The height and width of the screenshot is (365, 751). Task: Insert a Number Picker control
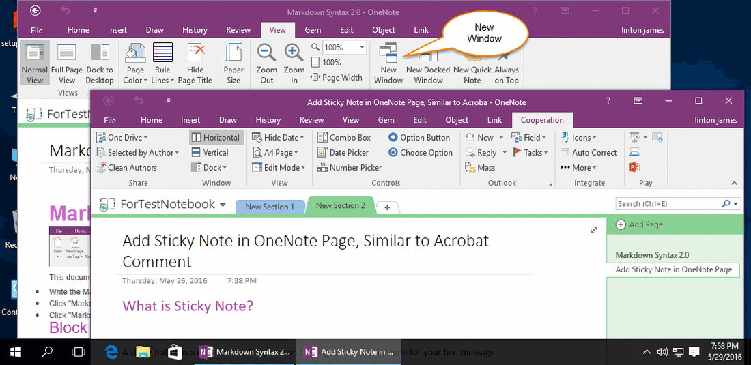pos(349,167)
